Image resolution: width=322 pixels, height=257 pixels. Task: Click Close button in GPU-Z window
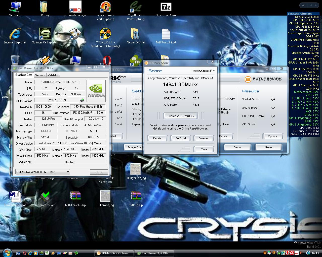tap(99, 172)
